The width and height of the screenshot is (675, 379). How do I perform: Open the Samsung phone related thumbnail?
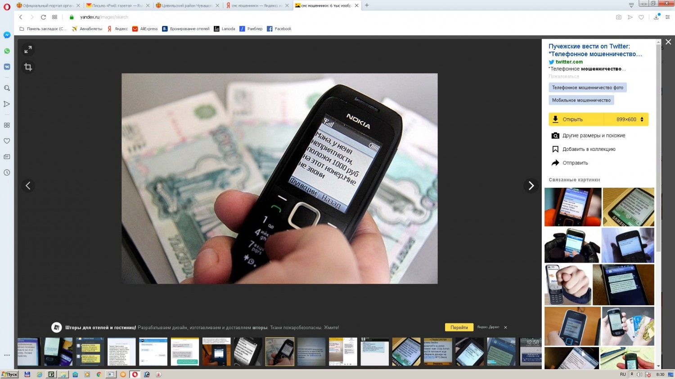[629, 207]
